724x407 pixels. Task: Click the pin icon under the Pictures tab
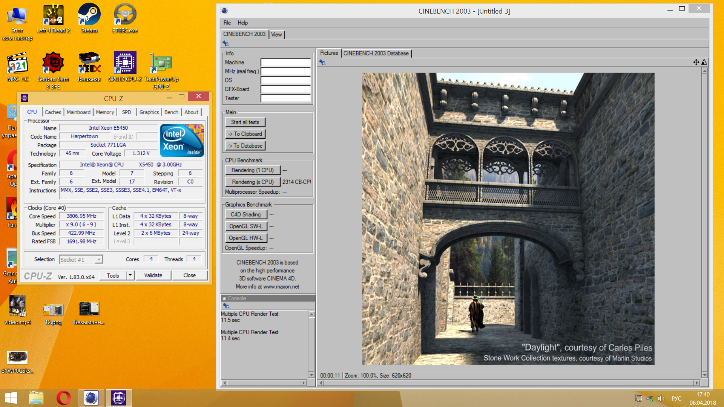coord(322,62)
